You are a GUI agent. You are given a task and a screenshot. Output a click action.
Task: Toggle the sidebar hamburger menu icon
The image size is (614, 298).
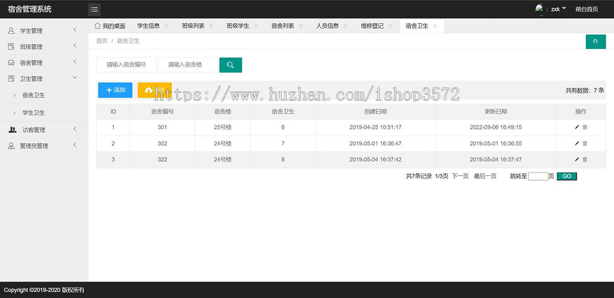(x=94, y=10)
